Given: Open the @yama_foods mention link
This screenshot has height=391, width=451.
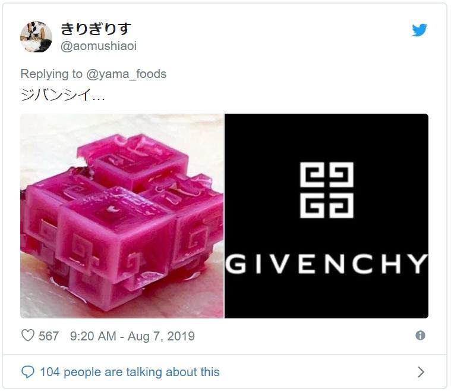Looking at the screenshot, I should click(127, 74).
